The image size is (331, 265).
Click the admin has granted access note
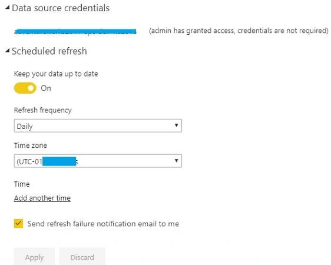point(239,31)
